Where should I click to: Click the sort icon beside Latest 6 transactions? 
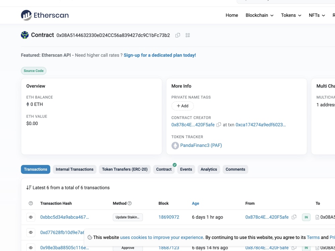tap(29, 188)
